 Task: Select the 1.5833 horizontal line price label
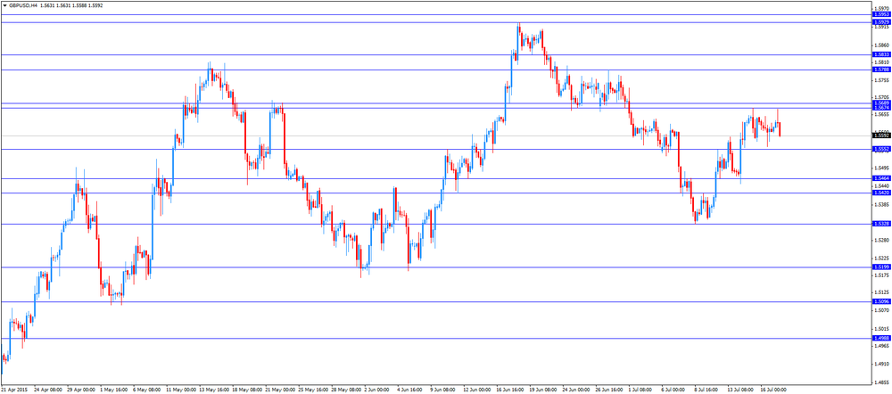click(880, 54)
